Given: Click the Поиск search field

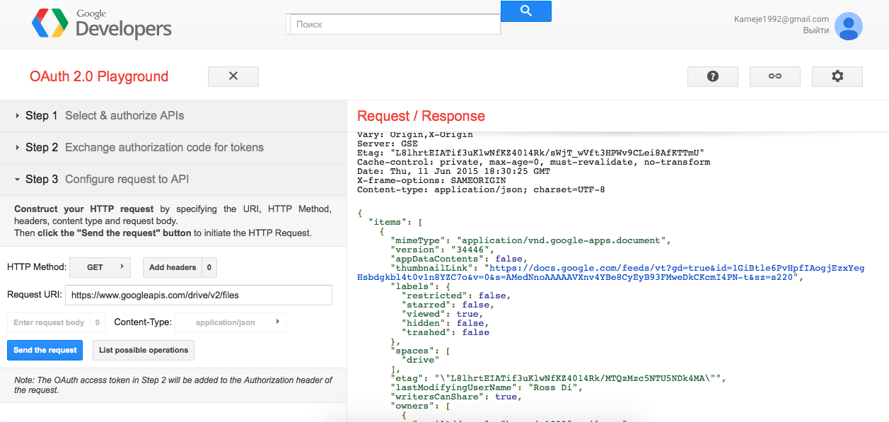Looking at the screenshot, I should coord(395,24).
